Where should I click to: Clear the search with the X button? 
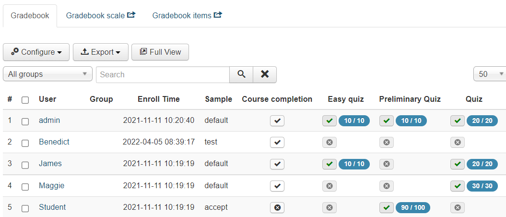click(x=265, y=74)
